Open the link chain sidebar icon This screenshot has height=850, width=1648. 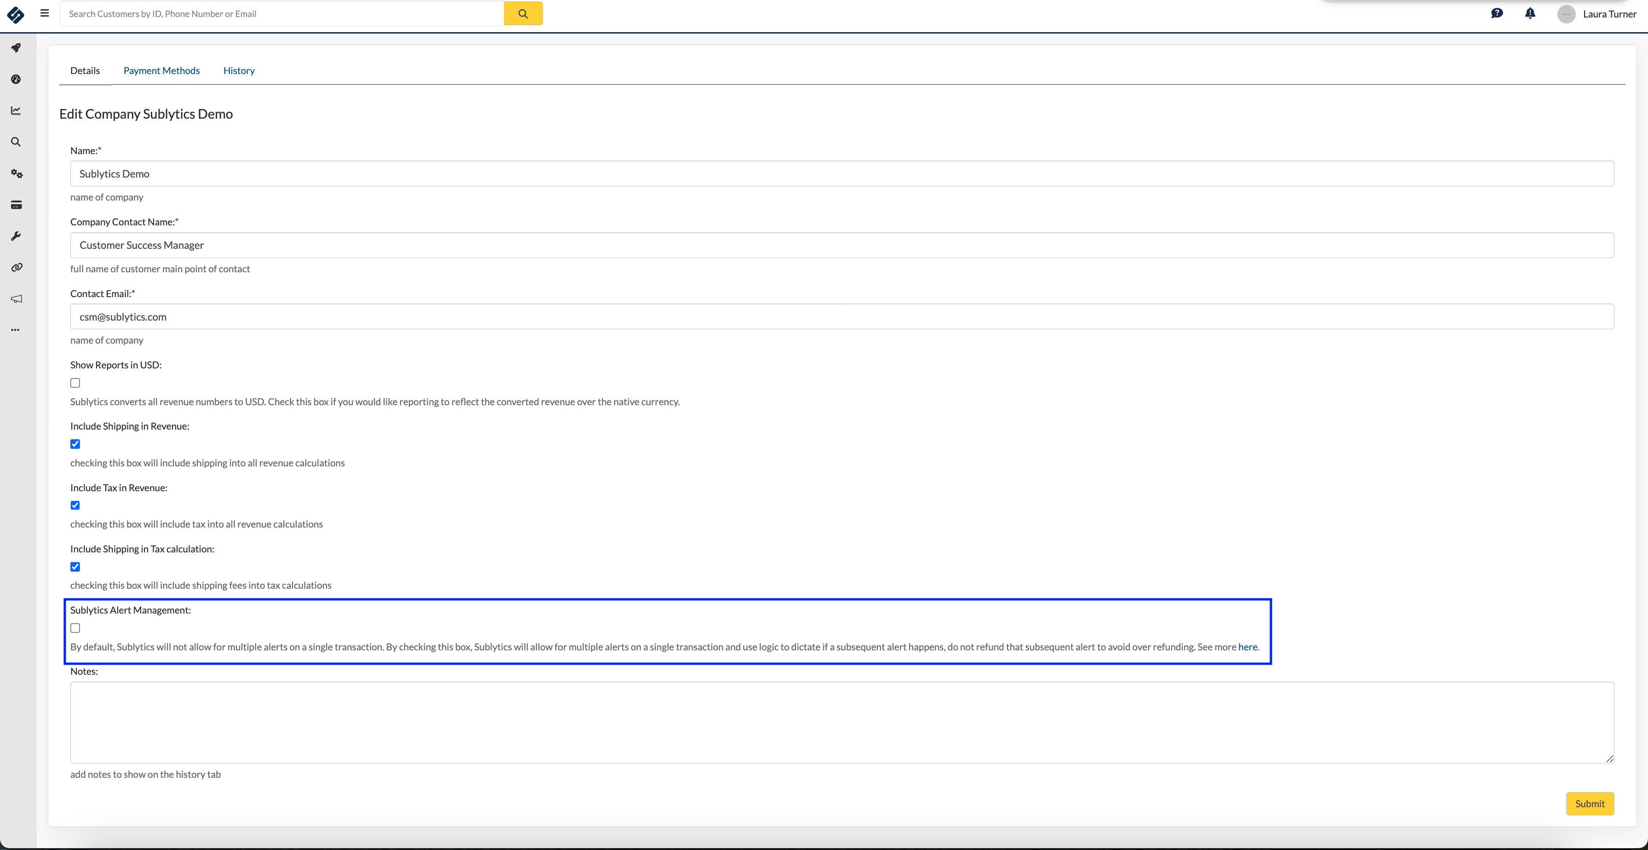point(17,268)
